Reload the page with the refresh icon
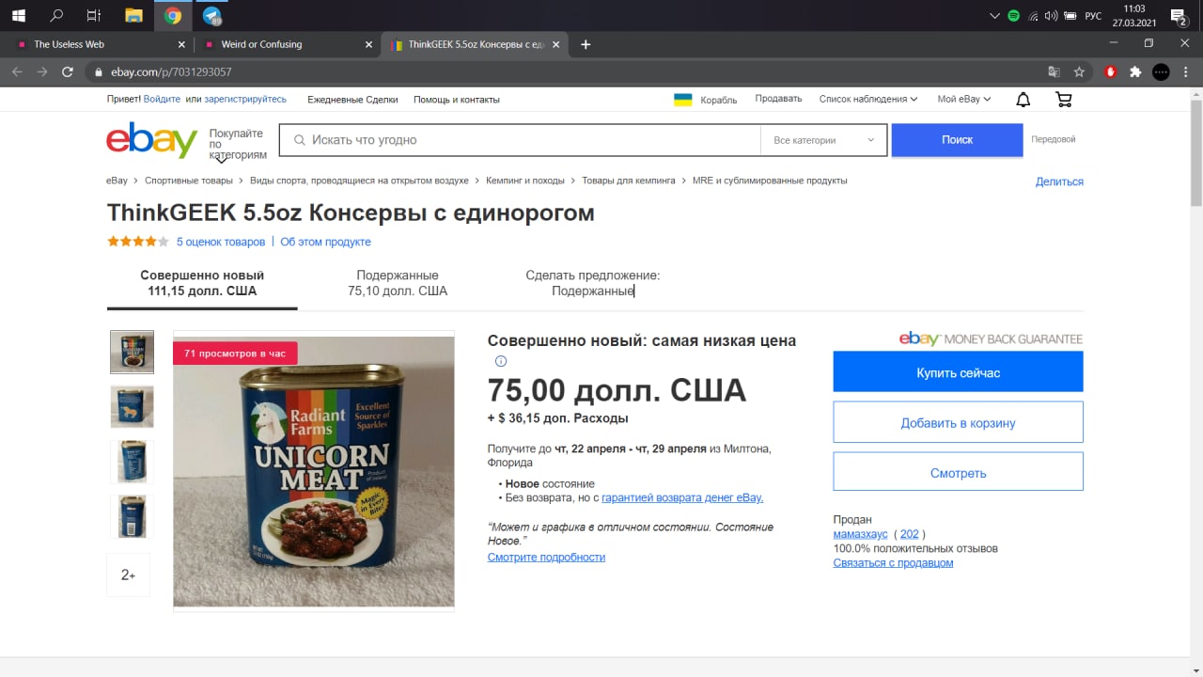1203x677 pixels. [68, 71]
